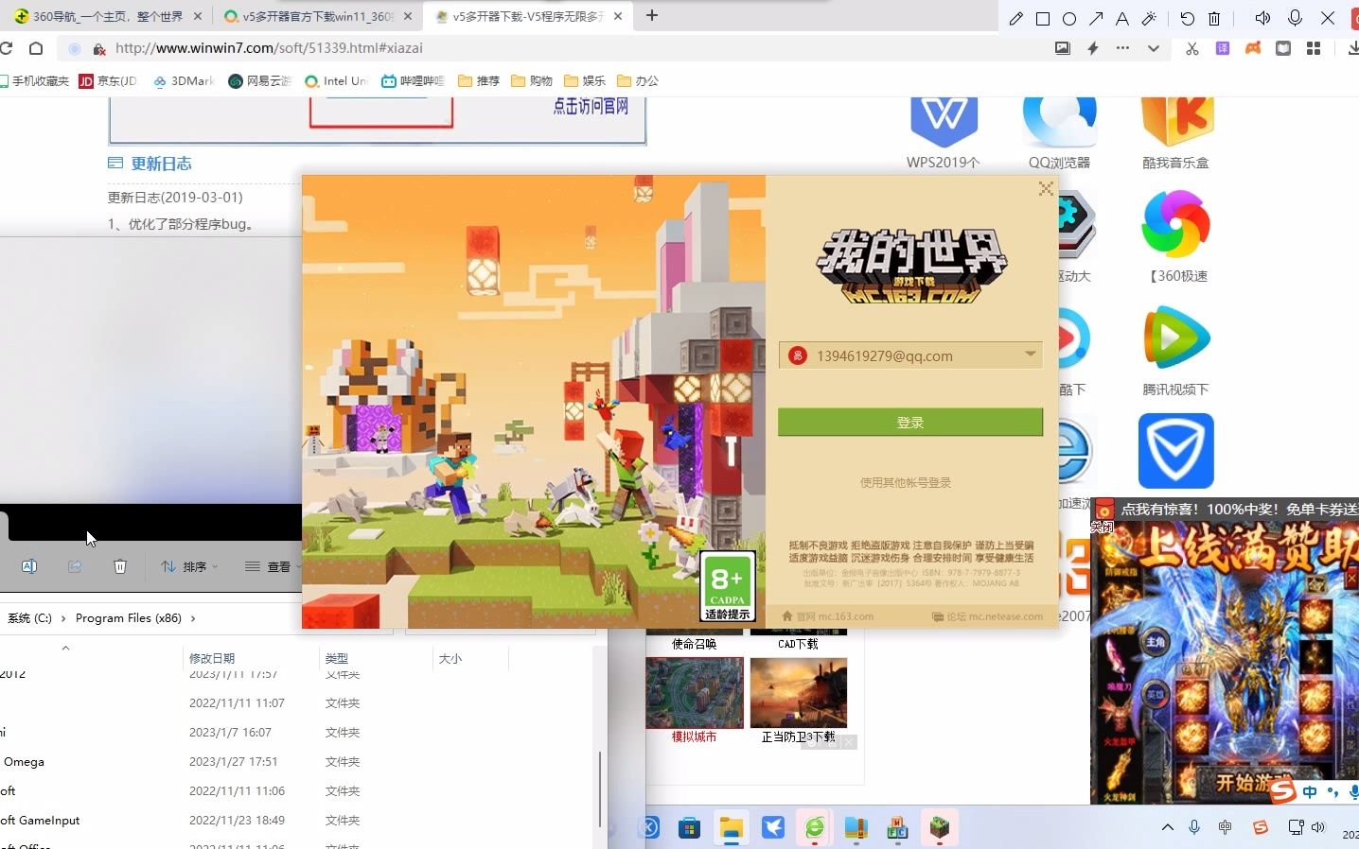
Task: Open the browser extensions grid icon
Action: click(x=1314, y=48)
